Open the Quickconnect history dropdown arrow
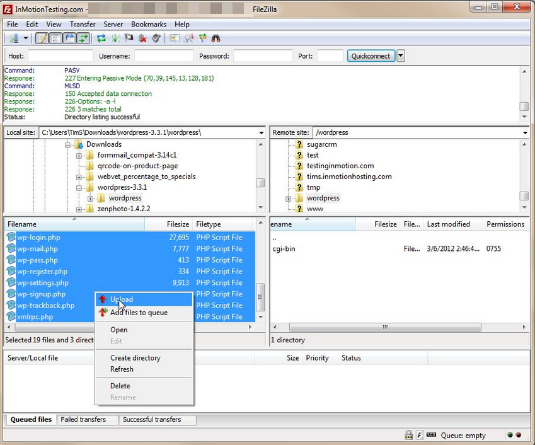Image resolution: width=535 pixels, height=445 pixels. [x=401, y=56]
